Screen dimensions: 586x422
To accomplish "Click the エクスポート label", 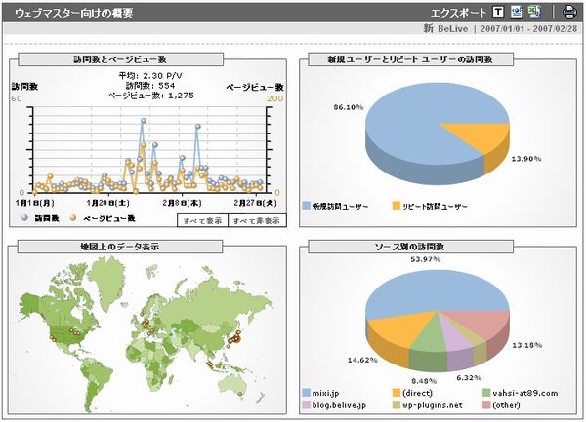I will 459,13.
